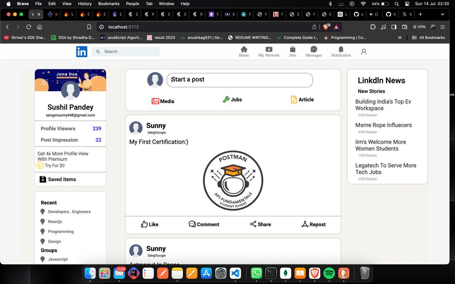Viewport: 455px width, 284px height.
Task: Open Reactjs in Recent list
Action: [x=51, y=222]
